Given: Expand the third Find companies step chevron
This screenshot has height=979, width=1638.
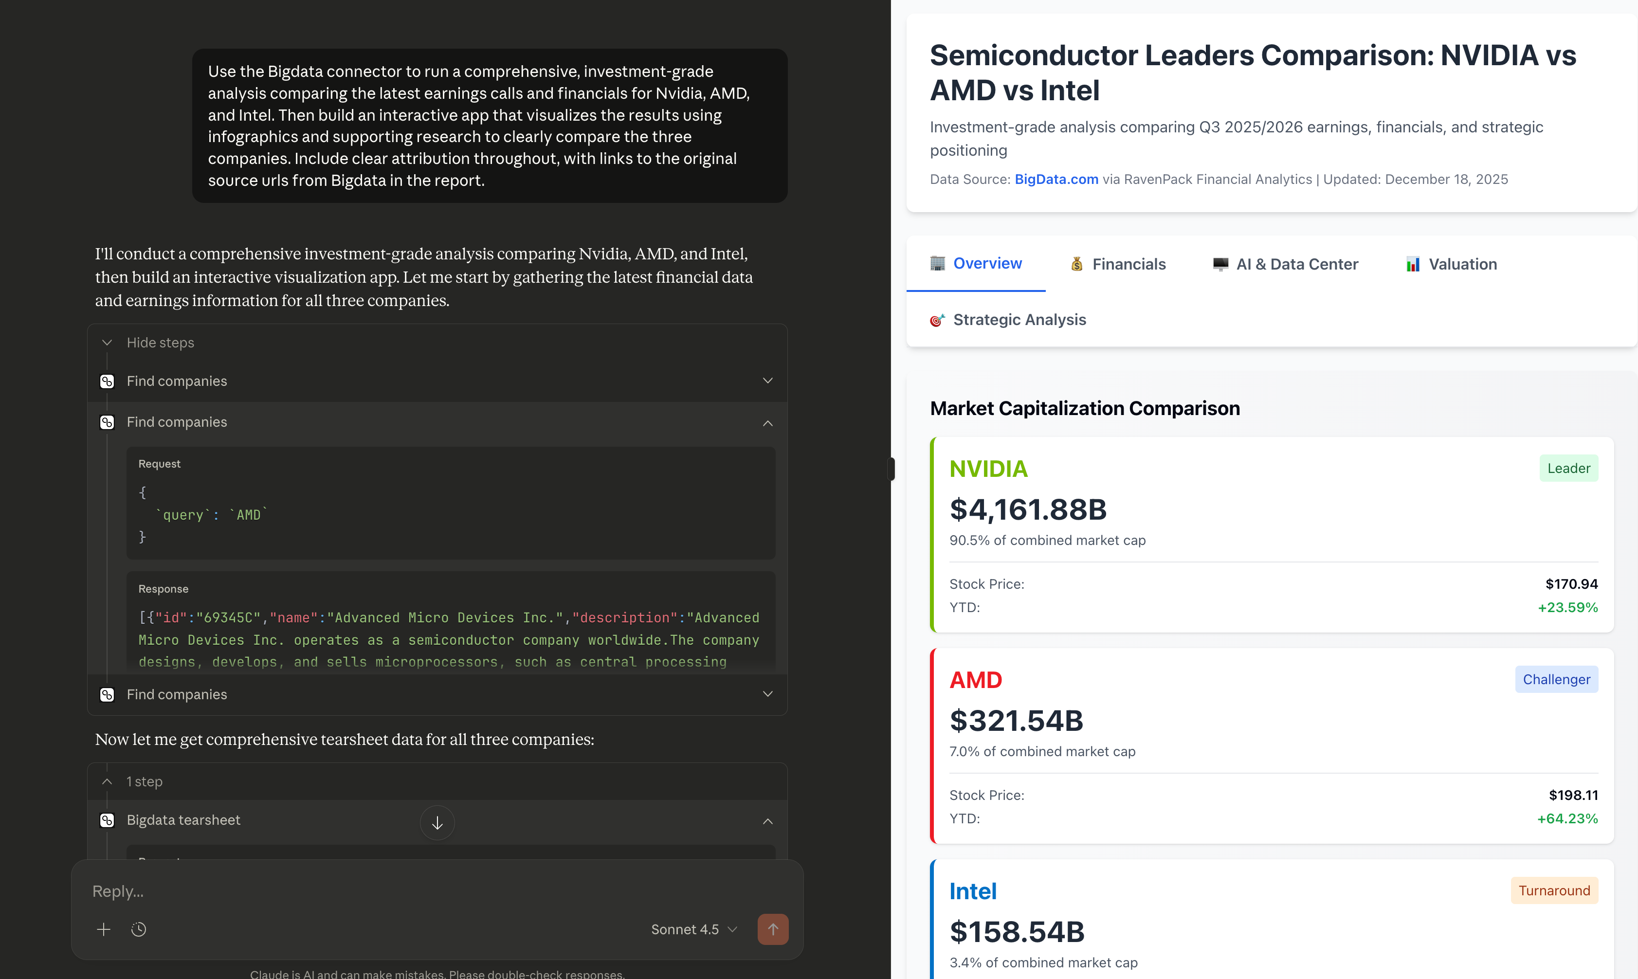Looking at the screenshot, I should click(767, 694).
